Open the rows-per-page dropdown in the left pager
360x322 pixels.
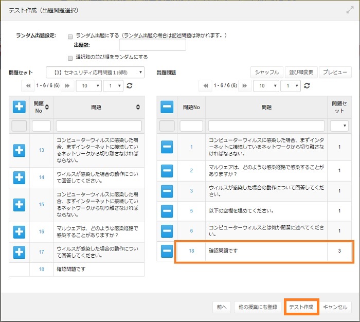[x=88, y=86]
